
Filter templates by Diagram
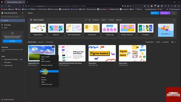pos(104,20)
